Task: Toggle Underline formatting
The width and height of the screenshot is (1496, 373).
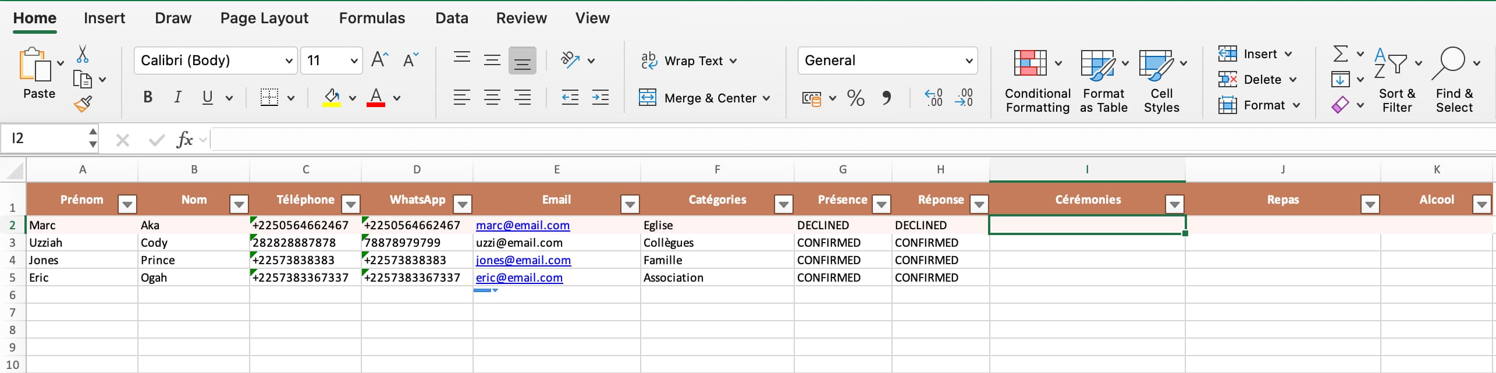Action: coord(208,97)
